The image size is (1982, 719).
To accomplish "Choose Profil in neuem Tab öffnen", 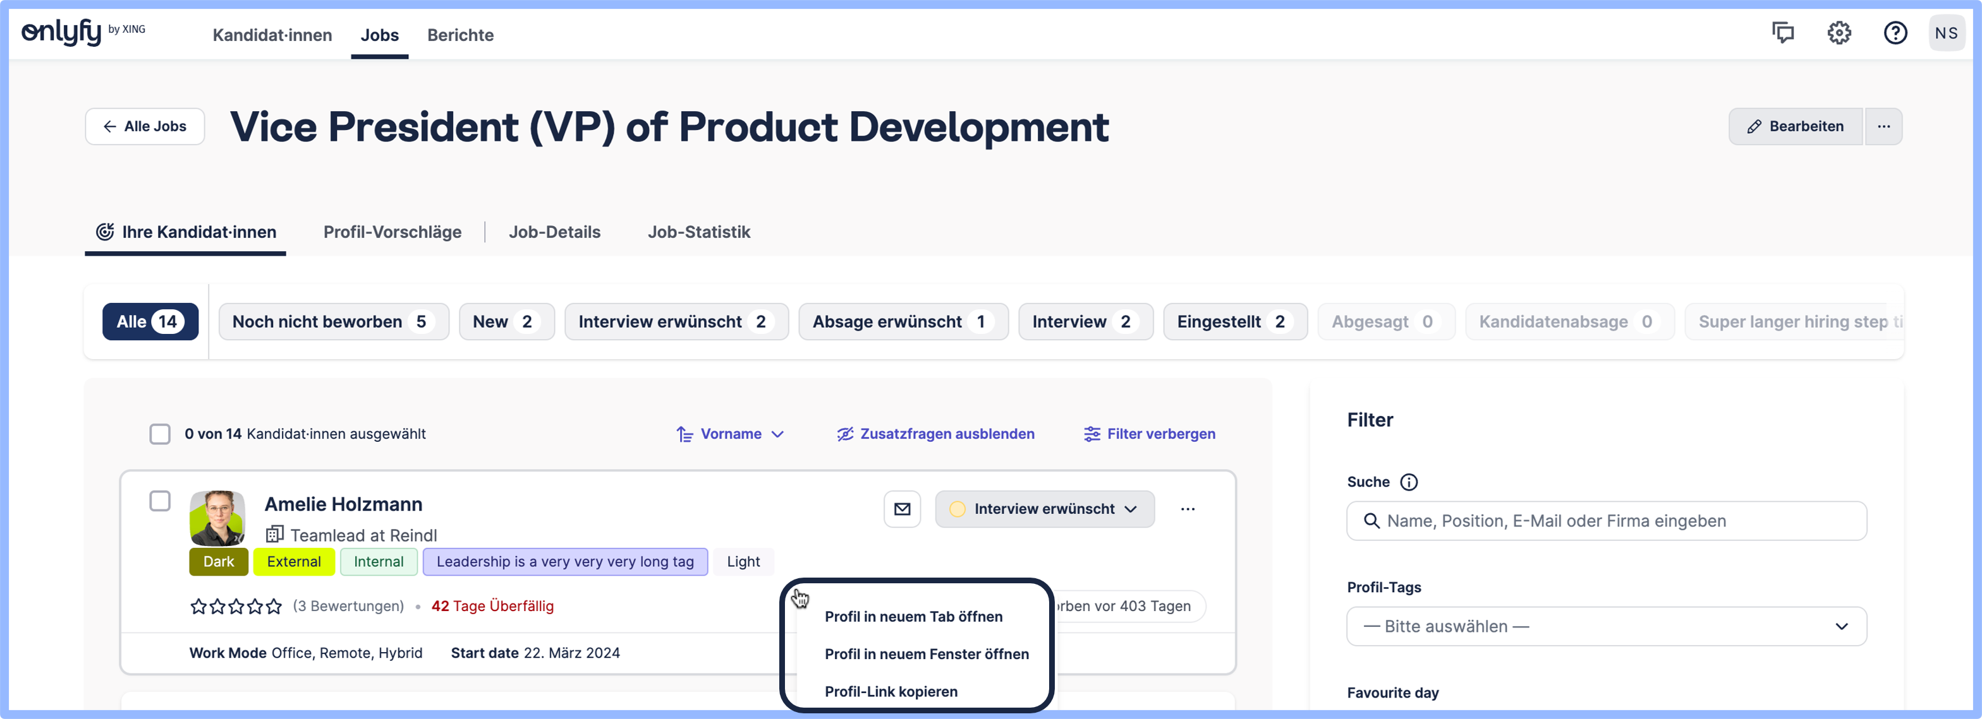I will 913,616.
